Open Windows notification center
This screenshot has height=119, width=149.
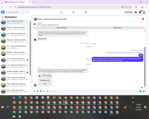pyautogui.click(x=145, y=107)
